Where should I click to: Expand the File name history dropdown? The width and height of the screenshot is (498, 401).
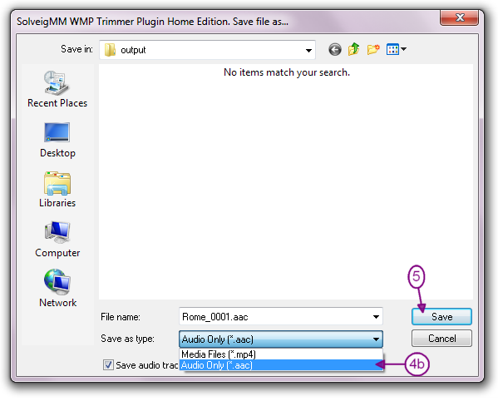tap(376, 316)
